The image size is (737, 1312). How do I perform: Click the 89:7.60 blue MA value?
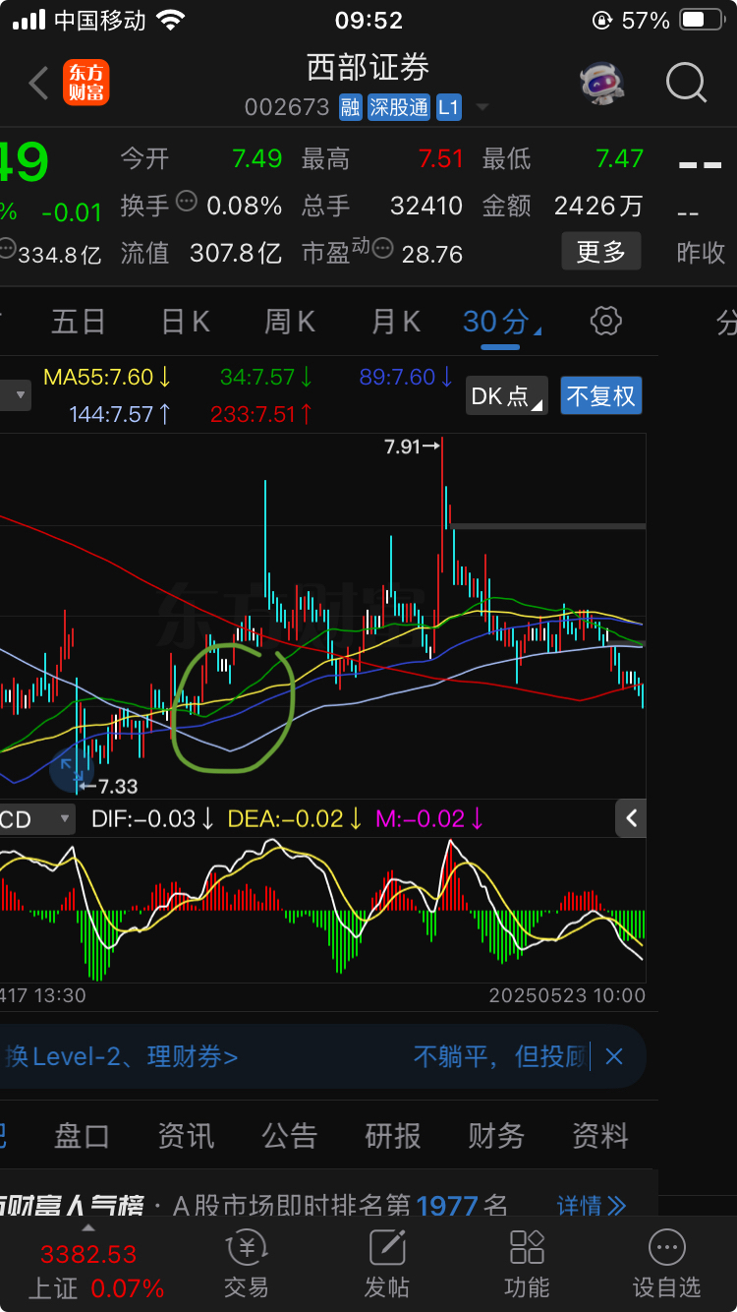point(407,377)
